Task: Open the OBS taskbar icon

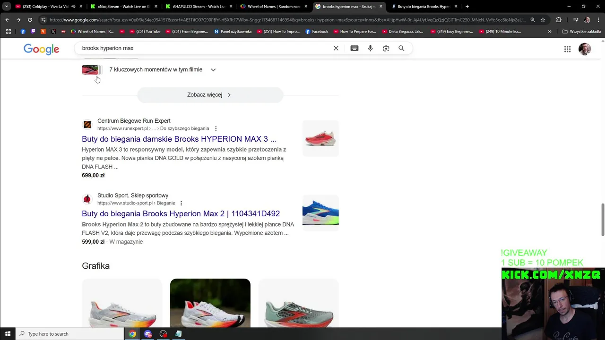Action: 163,334
